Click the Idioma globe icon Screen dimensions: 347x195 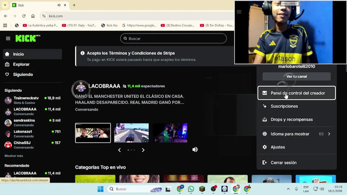(265, 134)
